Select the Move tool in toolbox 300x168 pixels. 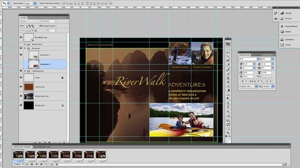tap(228, 44)
